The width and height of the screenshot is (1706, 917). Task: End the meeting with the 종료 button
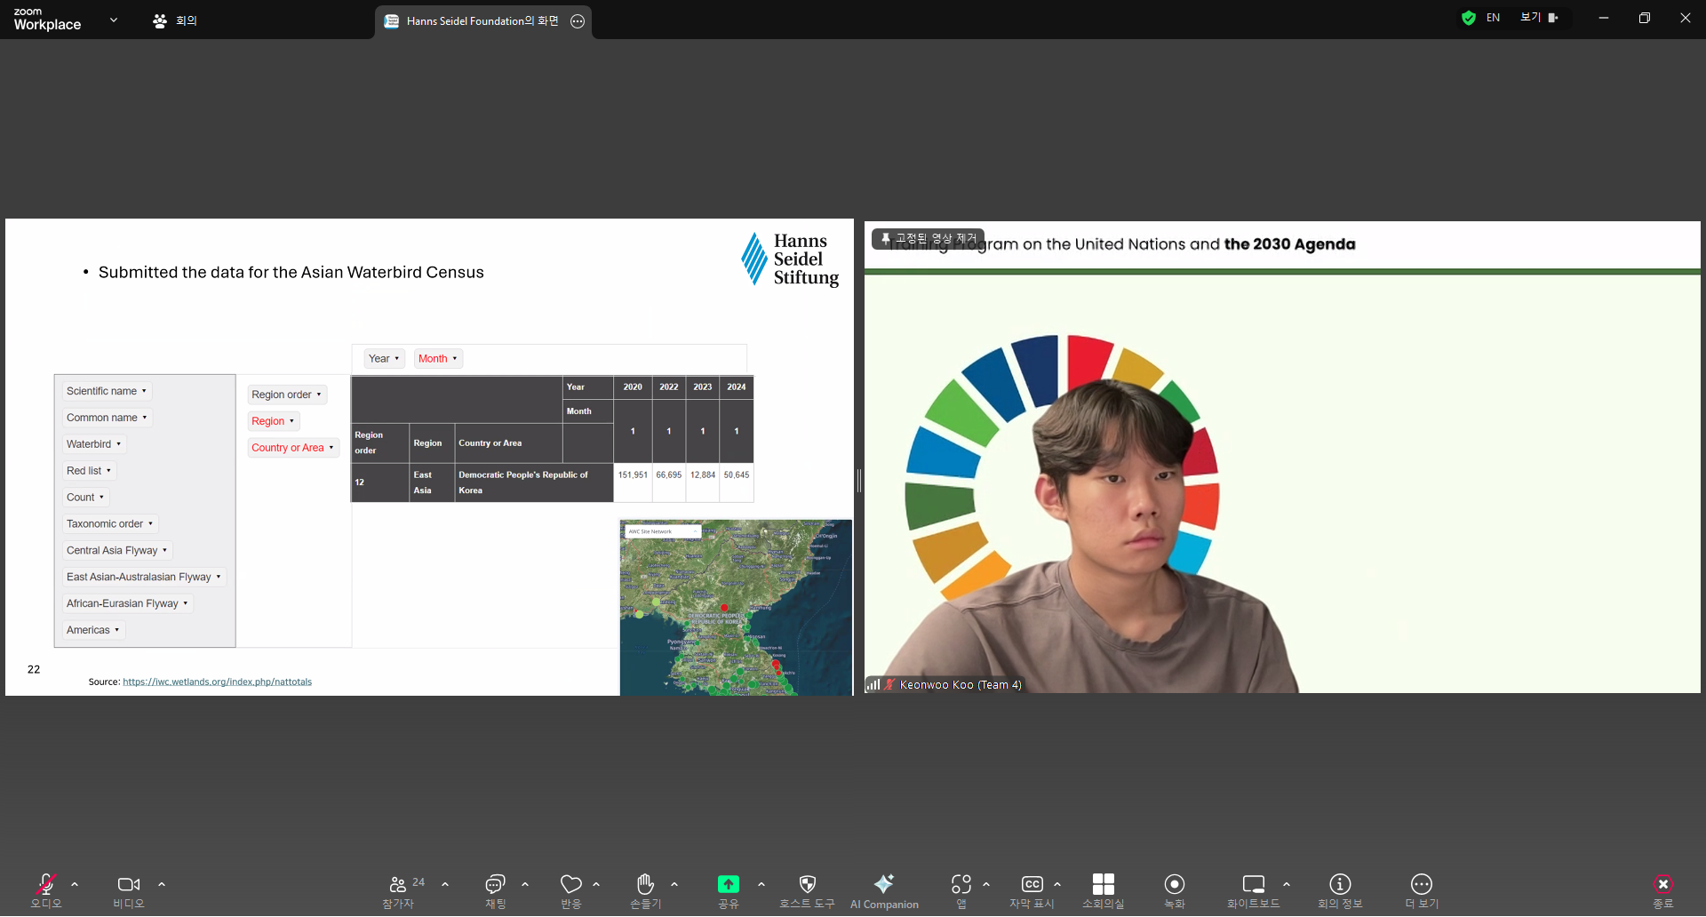pyautogui.click(x=1662, y=885)
